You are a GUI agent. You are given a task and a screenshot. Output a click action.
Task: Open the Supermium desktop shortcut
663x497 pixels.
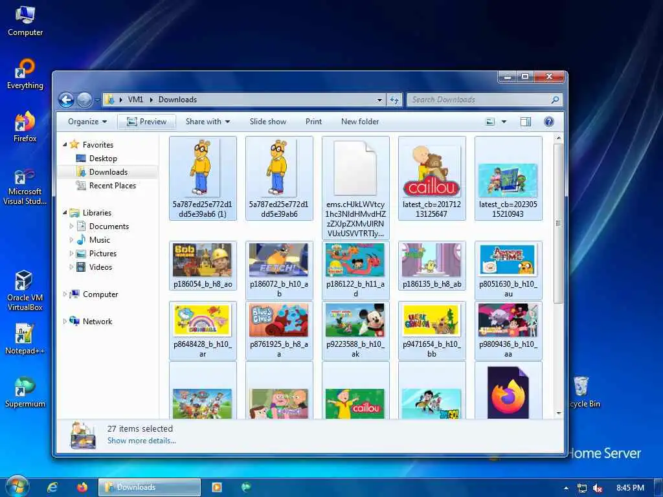pos(25,392)
